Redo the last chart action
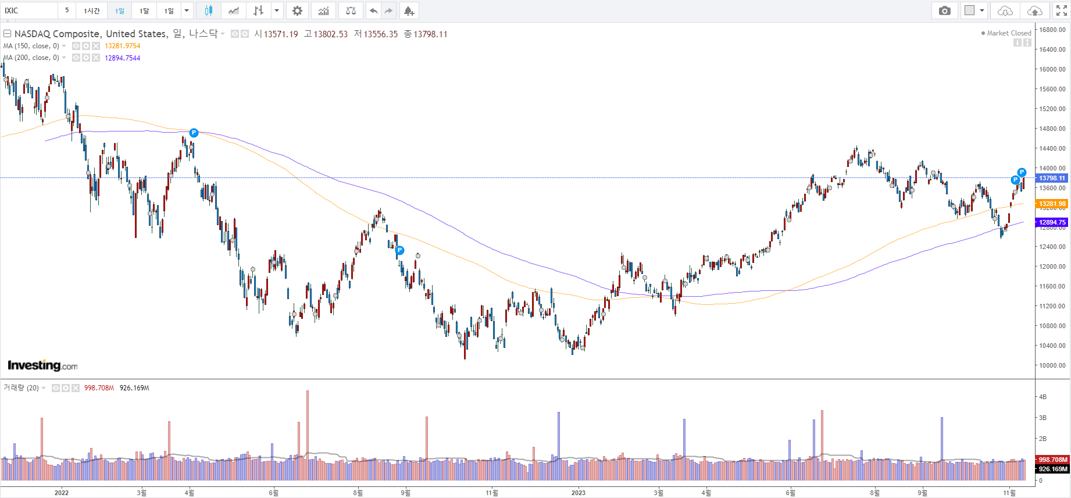Screen dimensions: 1071x498 [x=388, y=10]
